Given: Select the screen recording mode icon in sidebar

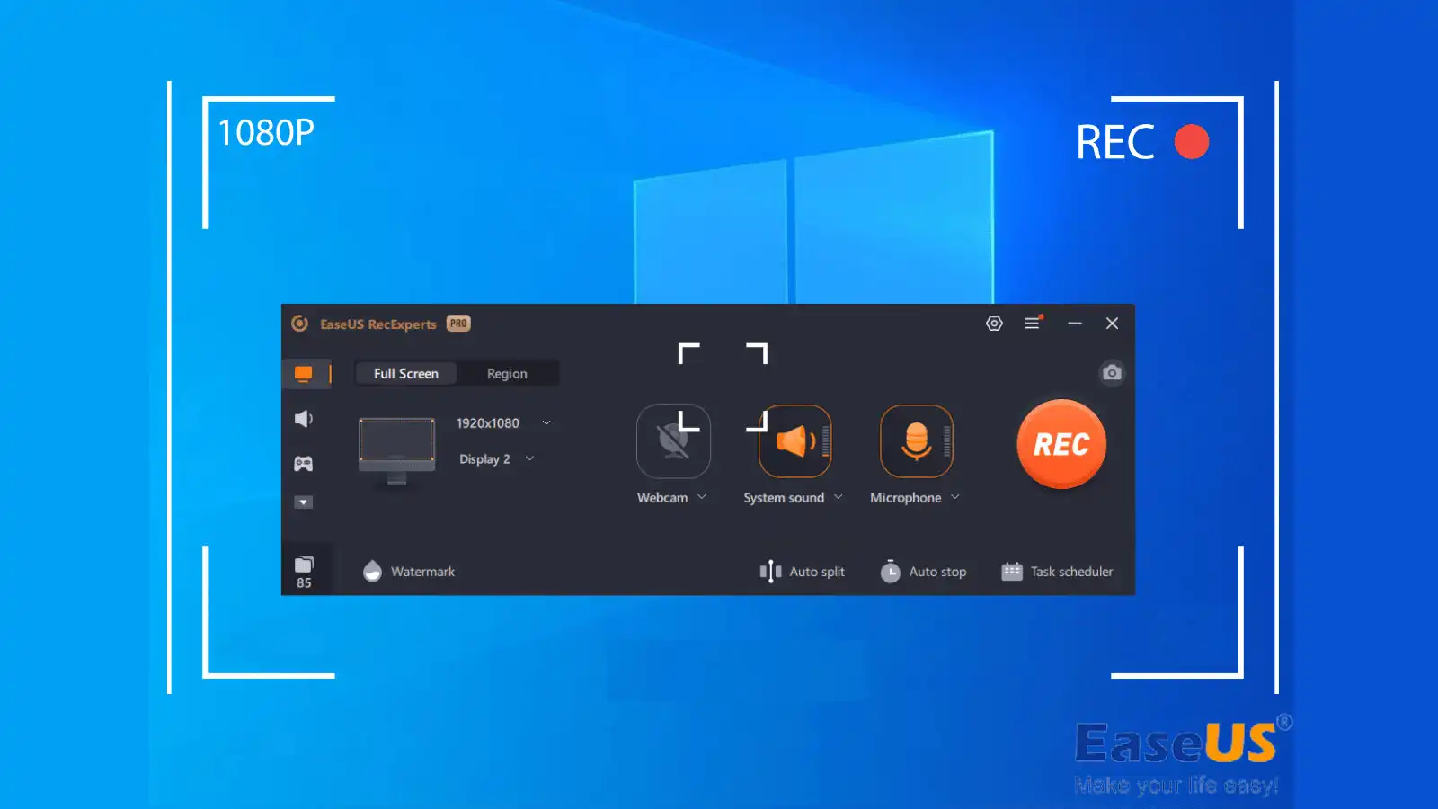Looking at the screenshot, I should click(x=304, y=374).
